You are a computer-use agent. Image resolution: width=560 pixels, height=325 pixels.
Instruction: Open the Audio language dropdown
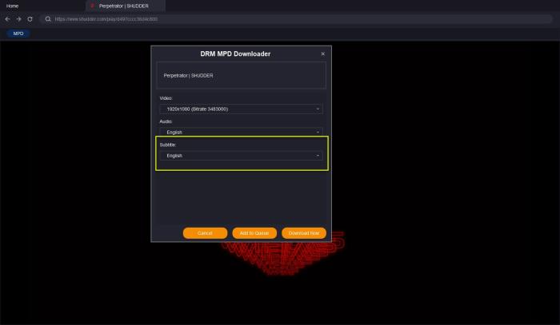coord(241,133)
